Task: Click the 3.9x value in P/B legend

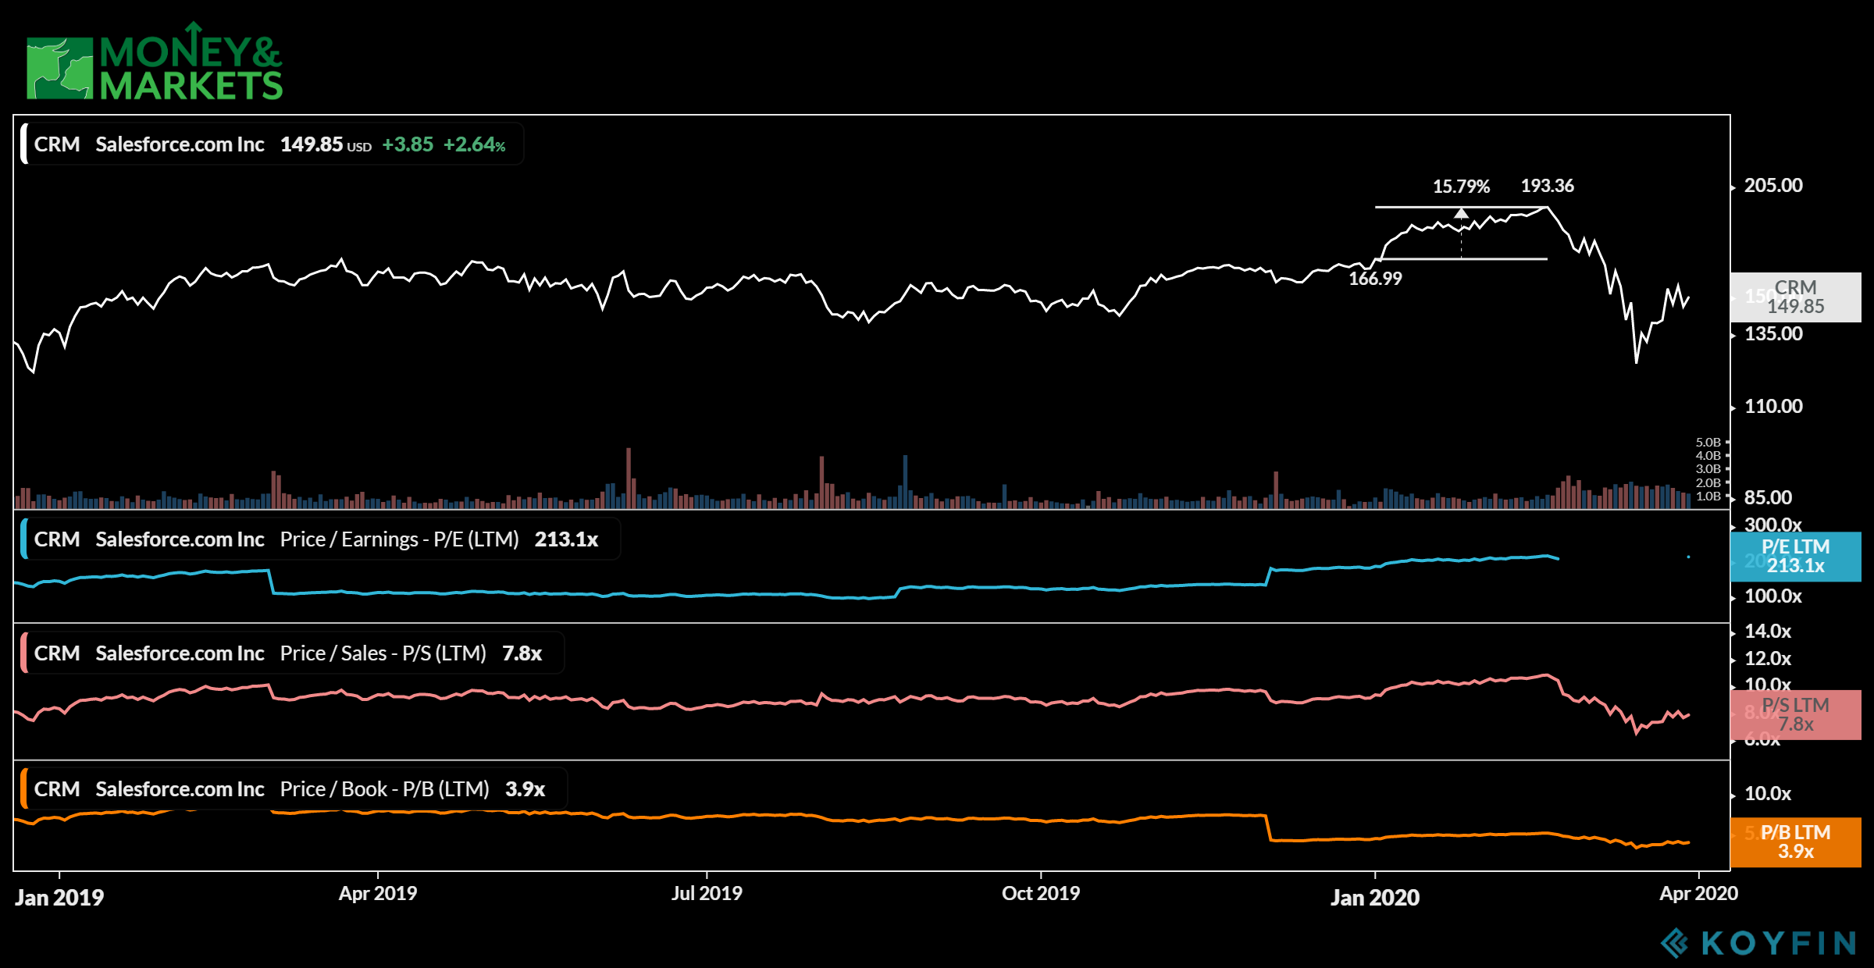Action: coord(525,789)
